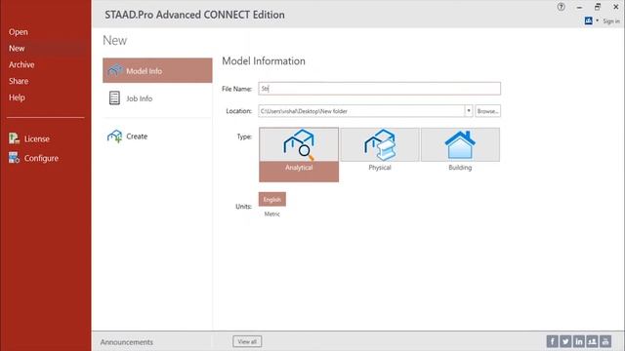
Task: Click the Browse button
Action: coord(487,111)
